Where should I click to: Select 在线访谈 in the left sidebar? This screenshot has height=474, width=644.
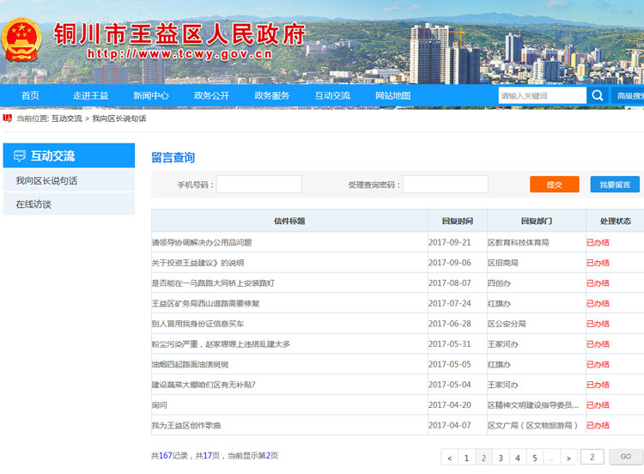coord(33,204)
